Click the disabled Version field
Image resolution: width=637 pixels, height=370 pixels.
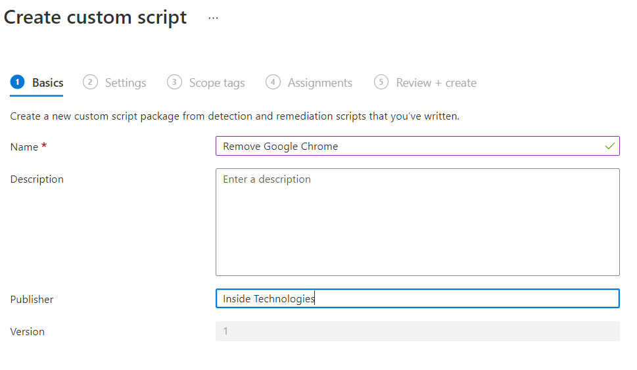(417, 331)
